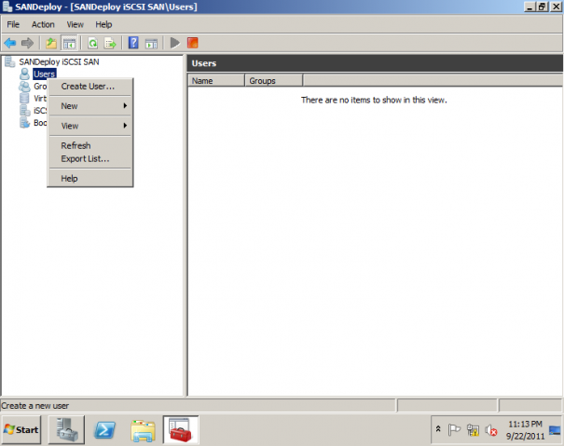564x446 pixels.
Task: Click the Export List toolbar icon
Action: (110, 43)
